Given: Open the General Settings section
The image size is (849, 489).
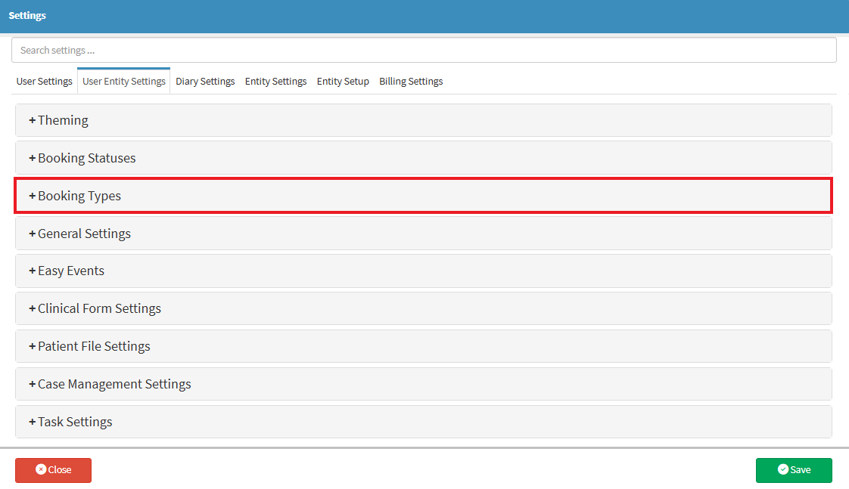Looking at the screenshot, I should [424, 234].
